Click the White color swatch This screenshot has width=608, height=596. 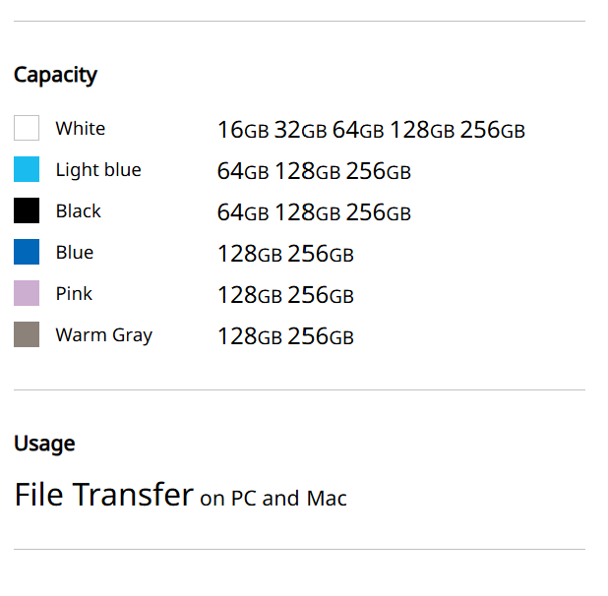coord(27,129)
